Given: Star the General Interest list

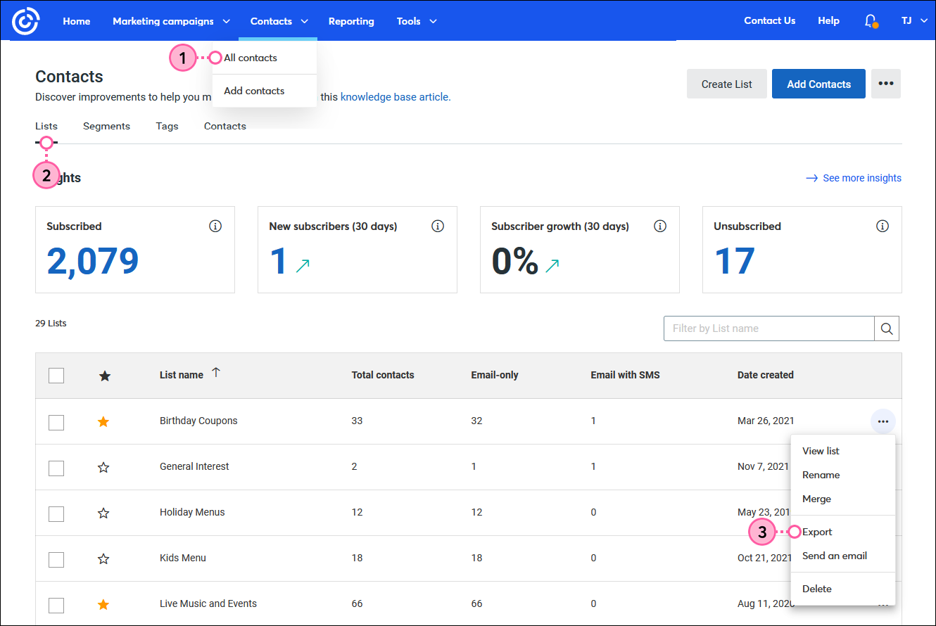Looking at the screenshot, I should pyautogui.click(x=103, y=467).
